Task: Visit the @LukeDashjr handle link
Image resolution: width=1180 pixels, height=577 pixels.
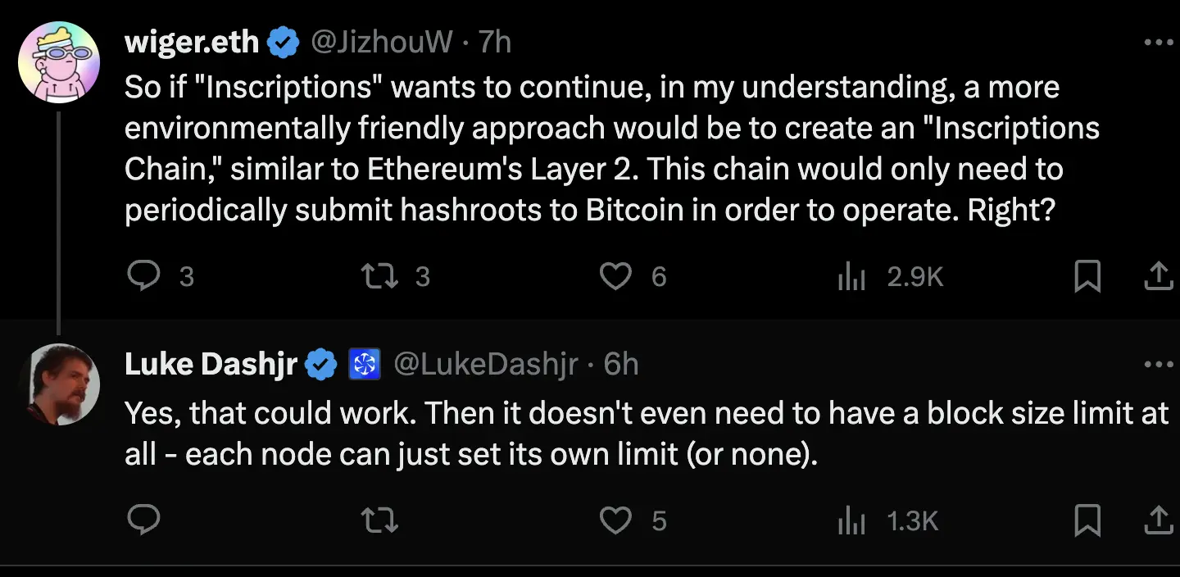Action: tap(486, 365)
